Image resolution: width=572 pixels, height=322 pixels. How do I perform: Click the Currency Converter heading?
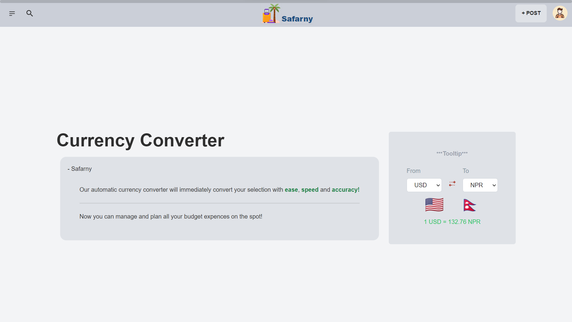coord(140,140)
